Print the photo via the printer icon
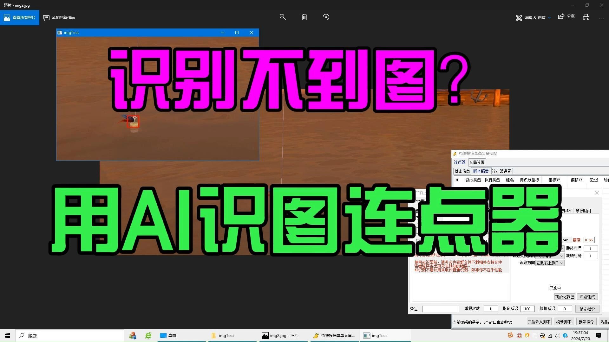The width and height of the screenshot is (609, 342). pyautogui.click(x=586, y=17)
